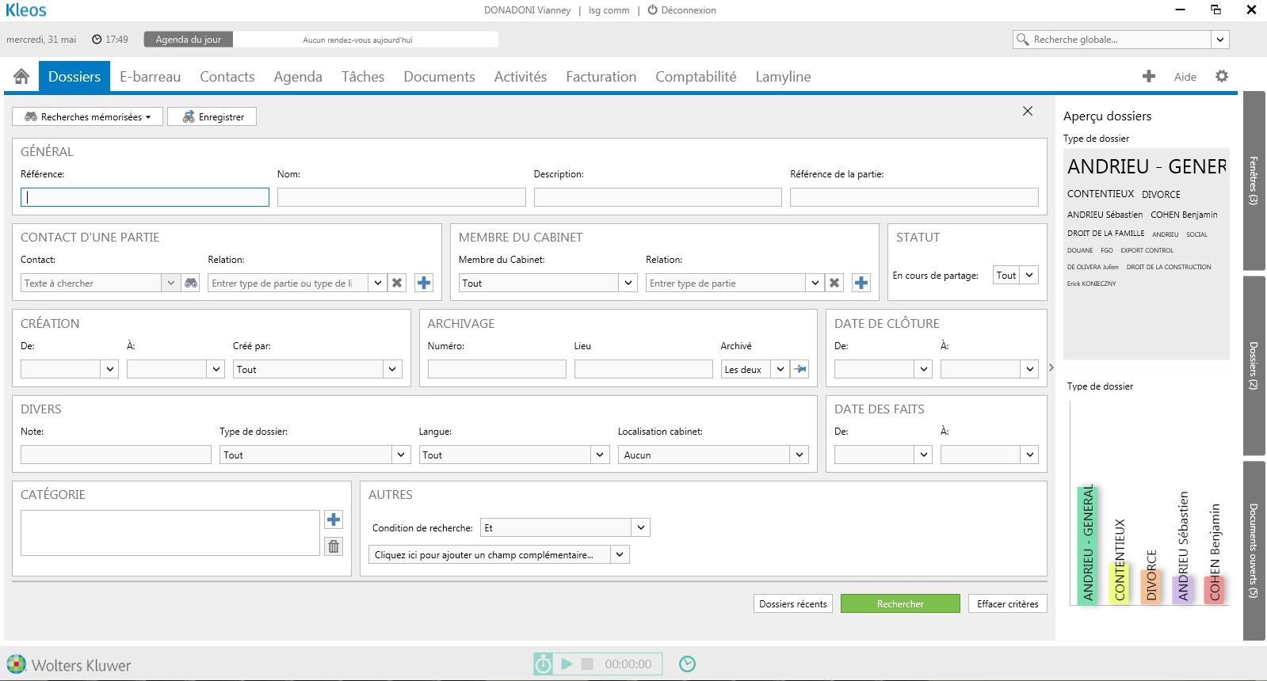Open settings with the gear icon

coord(1222,76)
